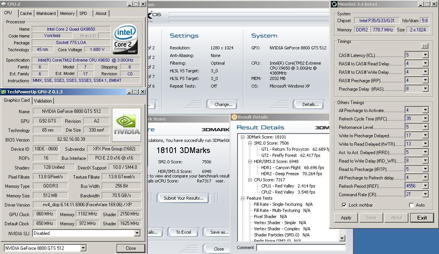
Task: Open the RAS# to CAS# Read Delay dropdown
Action: coord(425,63)
